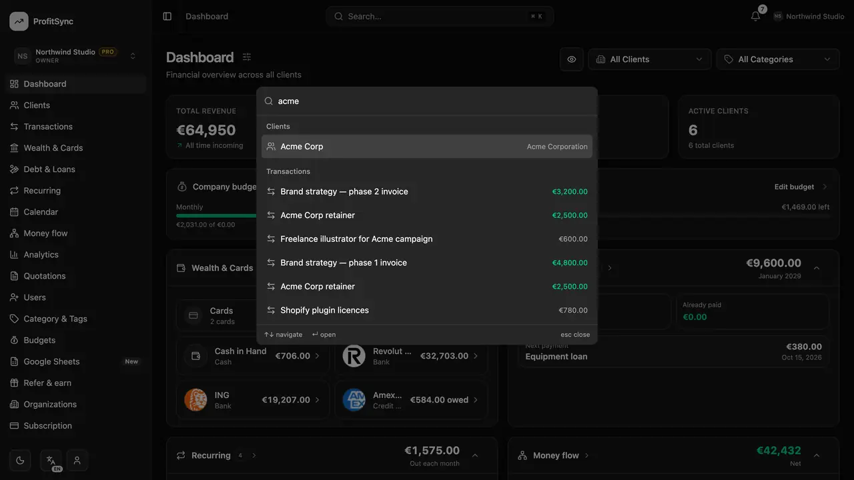Click the Recurring section loop icon
The width and height of the screenshot is (854, 480).
(x=181, y=455)
